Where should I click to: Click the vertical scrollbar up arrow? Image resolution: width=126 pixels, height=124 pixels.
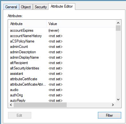[x=118, y=23]
